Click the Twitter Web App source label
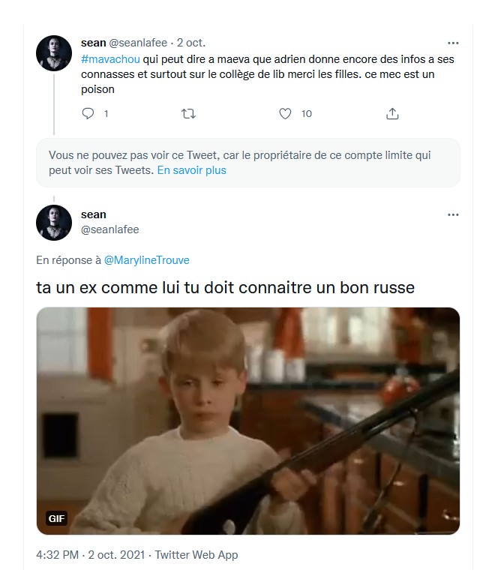 pos(196,555)
